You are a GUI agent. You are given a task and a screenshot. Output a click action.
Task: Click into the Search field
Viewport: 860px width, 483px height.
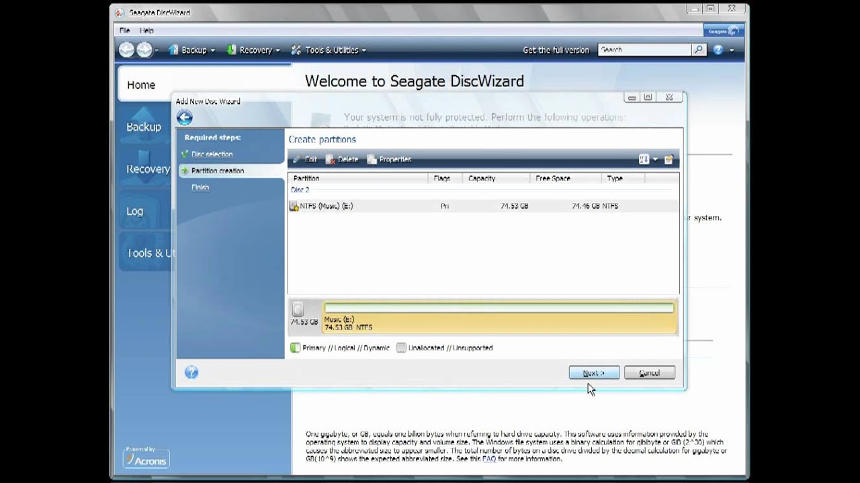coord(645,50)
